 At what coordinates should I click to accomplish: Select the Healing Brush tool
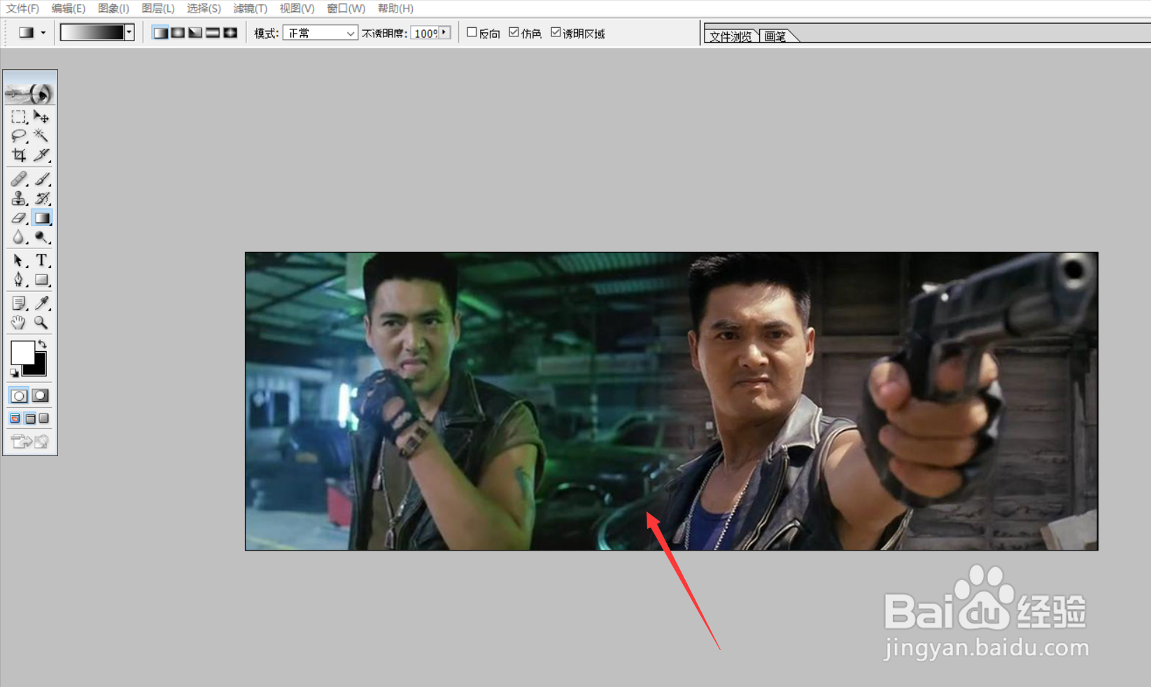[x=19, y=179]
